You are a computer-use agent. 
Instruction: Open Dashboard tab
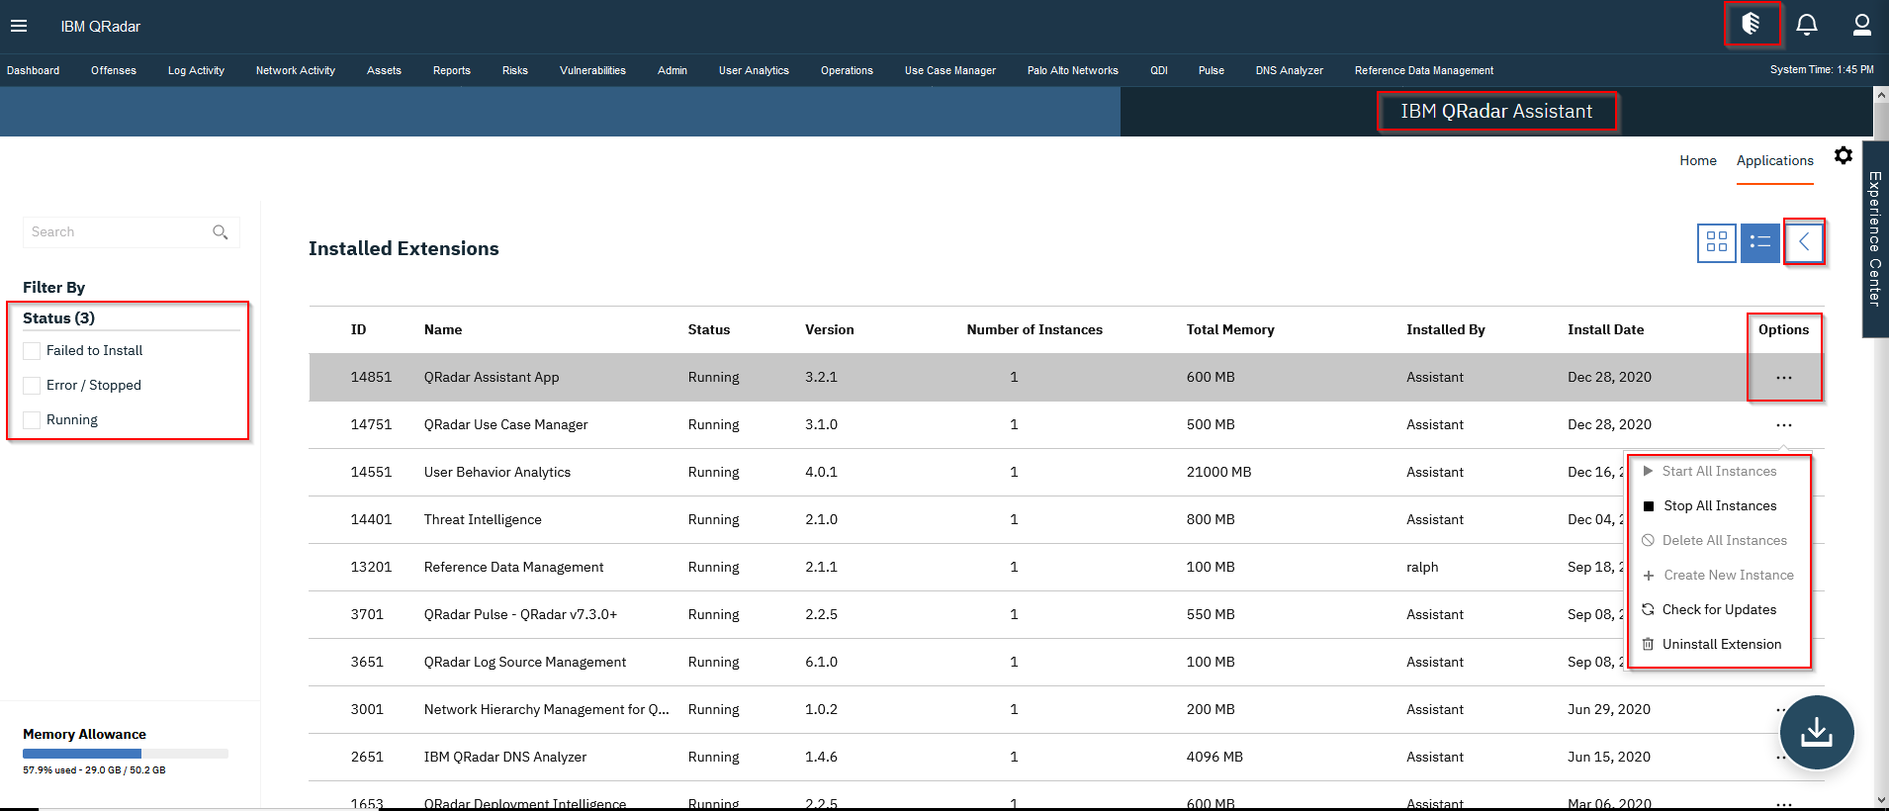[x=33, y=70]
